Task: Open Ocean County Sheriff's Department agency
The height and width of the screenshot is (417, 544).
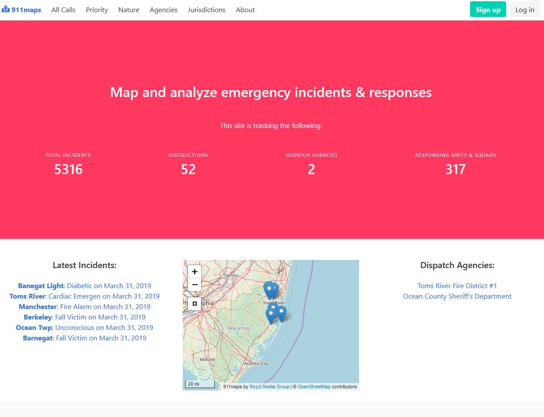Action: click(x=457, y=296)
